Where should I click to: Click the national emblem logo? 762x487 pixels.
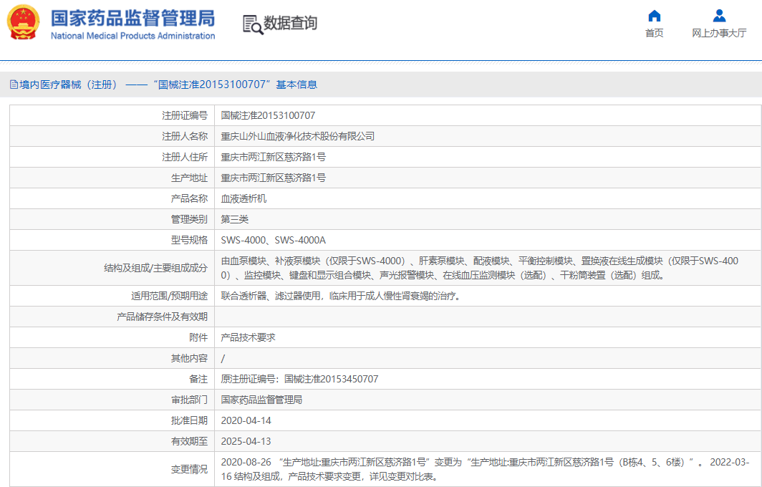pyautogui.click(x=24, y=22)
